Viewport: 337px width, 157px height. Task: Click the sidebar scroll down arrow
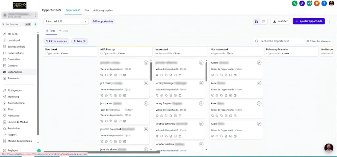click(38, 143)
